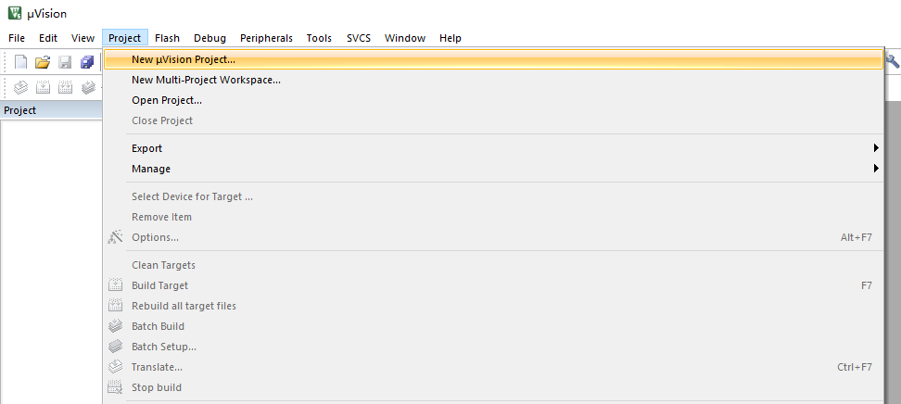Click the Save floppy disk toolbar icon
This screenshot has height=404, width=901.
click(x=66, y=62)
